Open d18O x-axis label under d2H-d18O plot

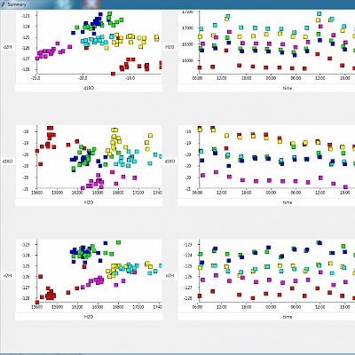(x=89, y=88)
